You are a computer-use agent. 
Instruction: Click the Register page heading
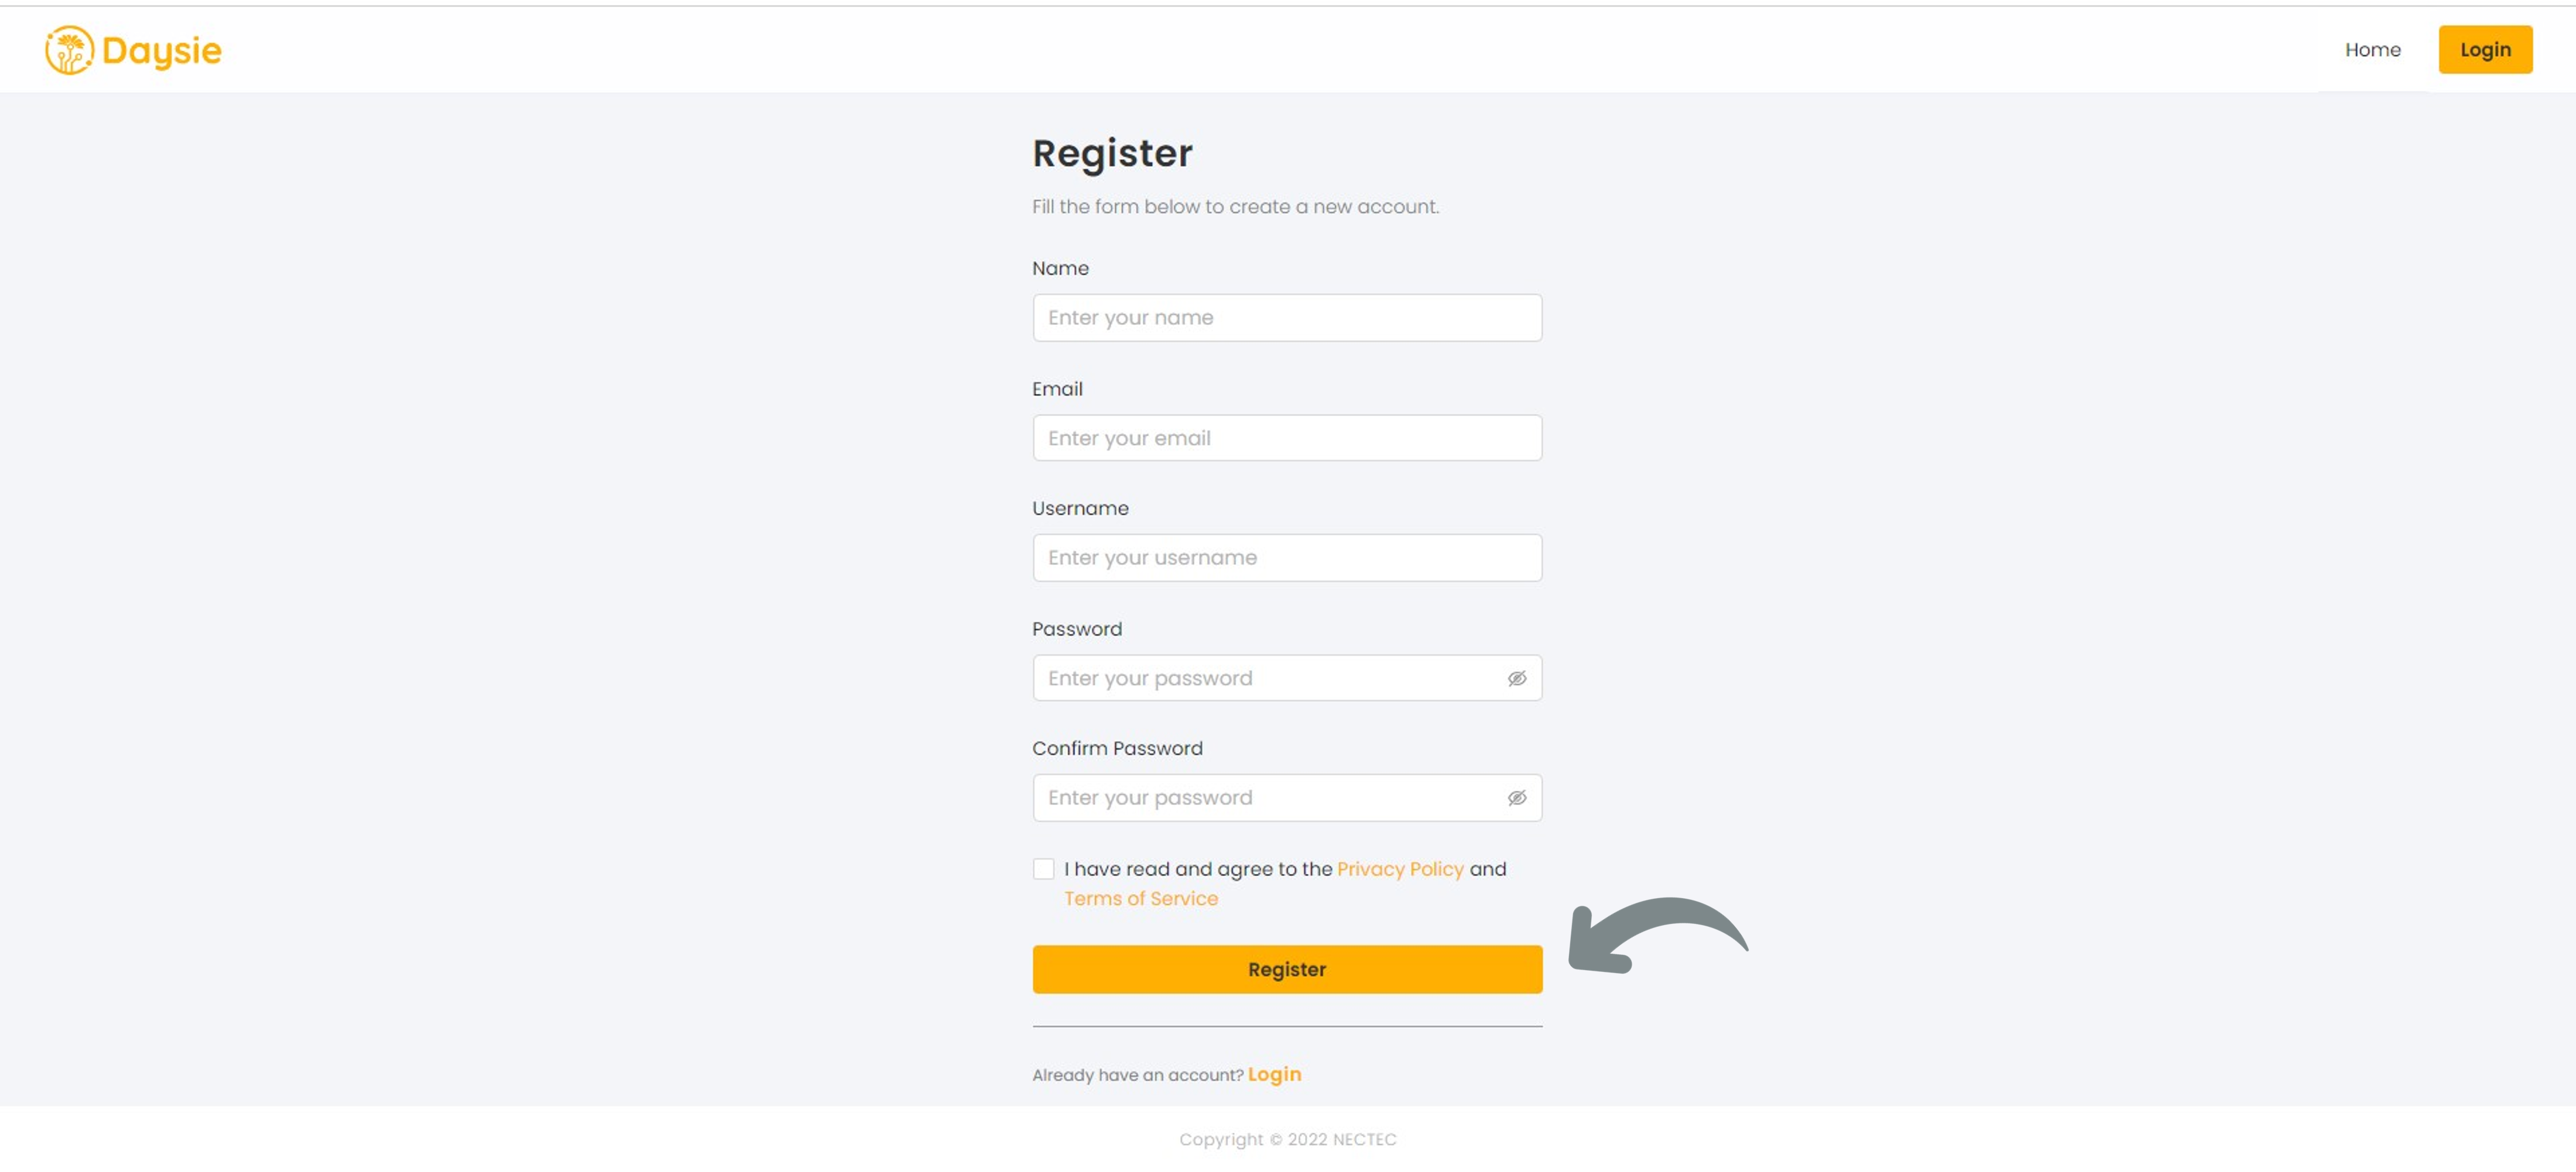tap(1112, 154)
